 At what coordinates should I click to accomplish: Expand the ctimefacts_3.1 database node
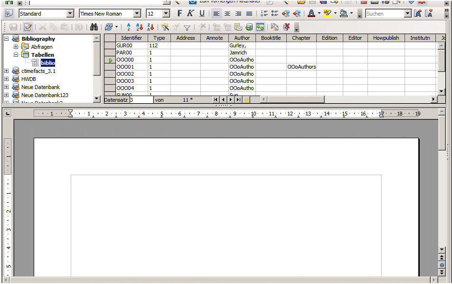click(x=6, y=71)
